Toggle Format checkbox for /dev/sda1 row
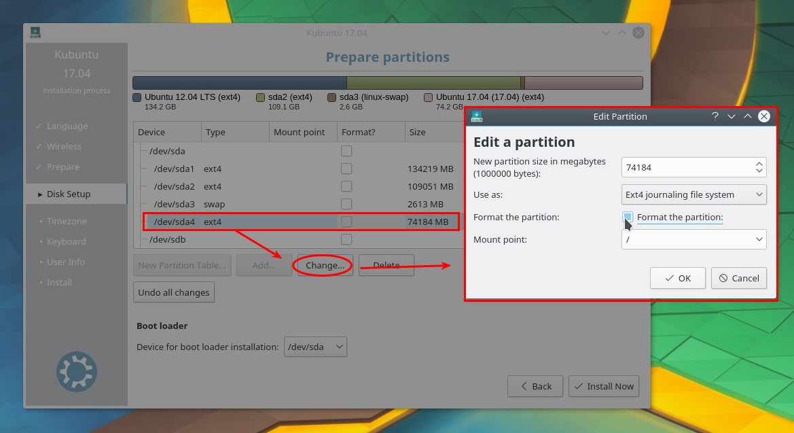 [x=346, y=169]
